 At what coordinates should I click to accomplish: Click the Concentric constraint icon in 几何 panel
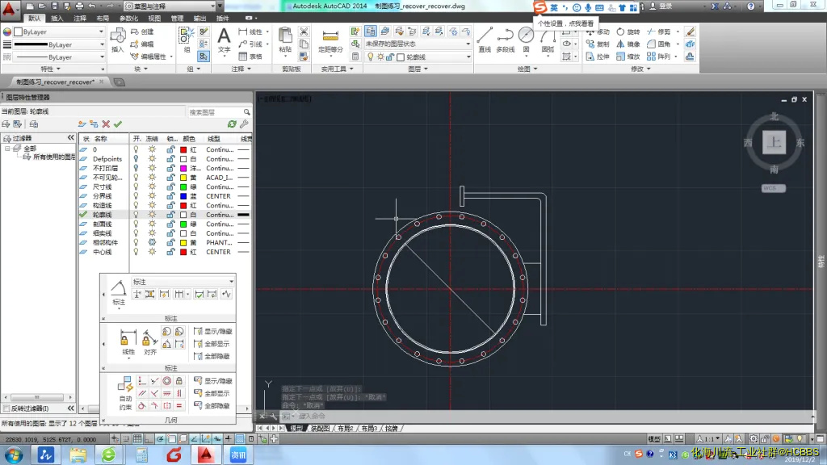[166, 381]
